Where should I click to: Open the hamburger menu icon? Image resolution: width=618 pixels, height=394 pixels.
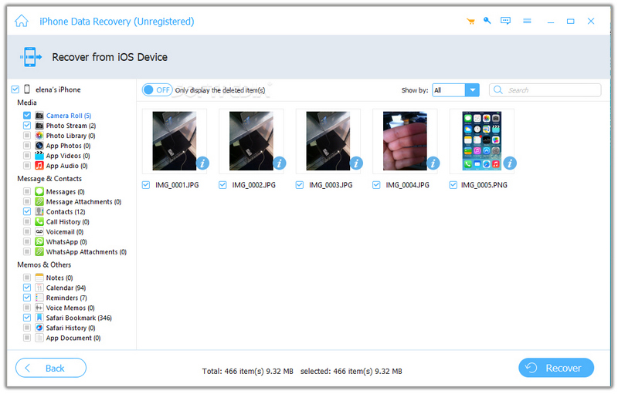[527, 21]
